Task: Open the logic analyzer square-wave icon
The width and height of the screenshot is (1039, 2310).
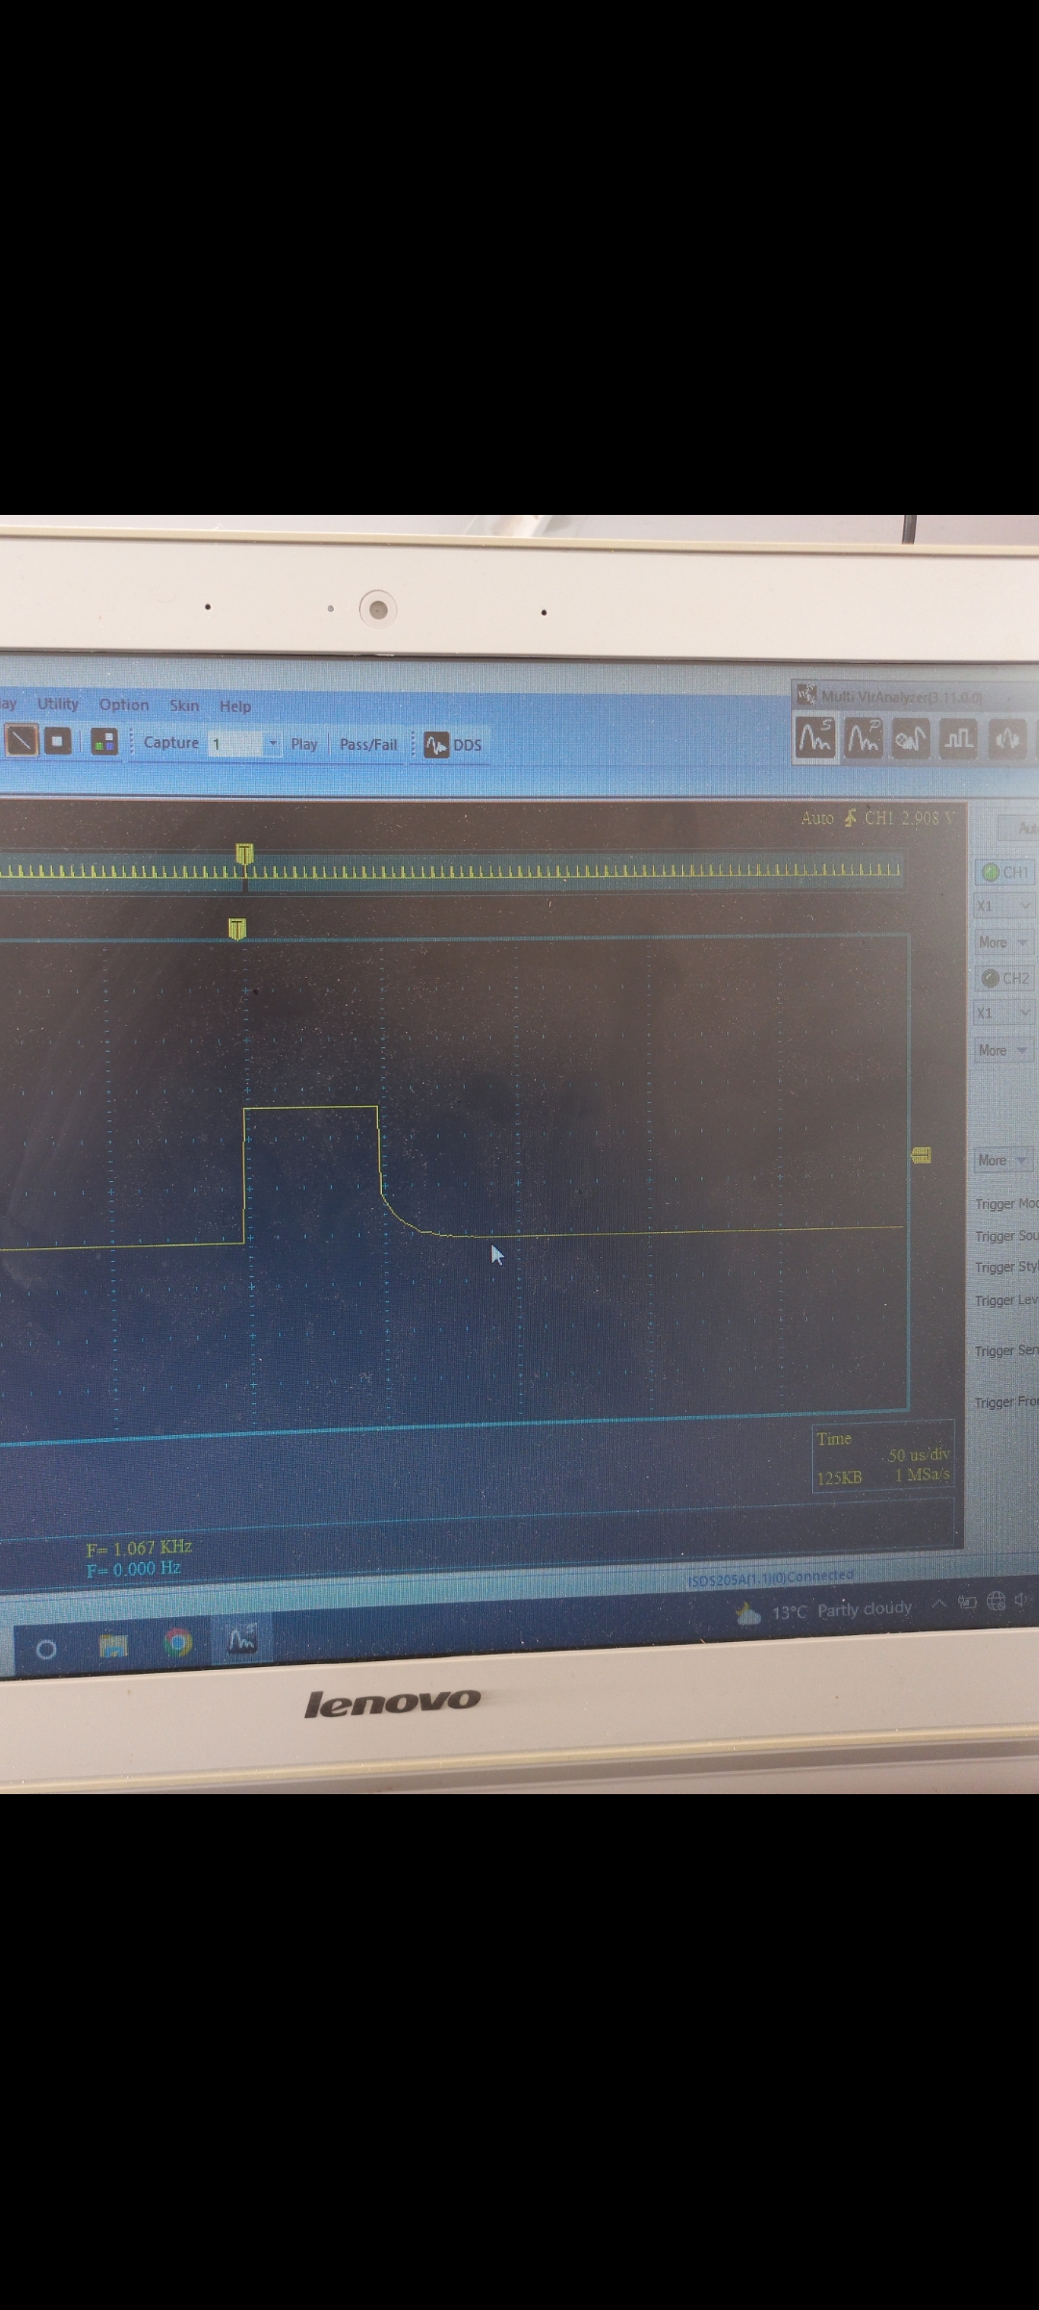Action: (958, 739)
